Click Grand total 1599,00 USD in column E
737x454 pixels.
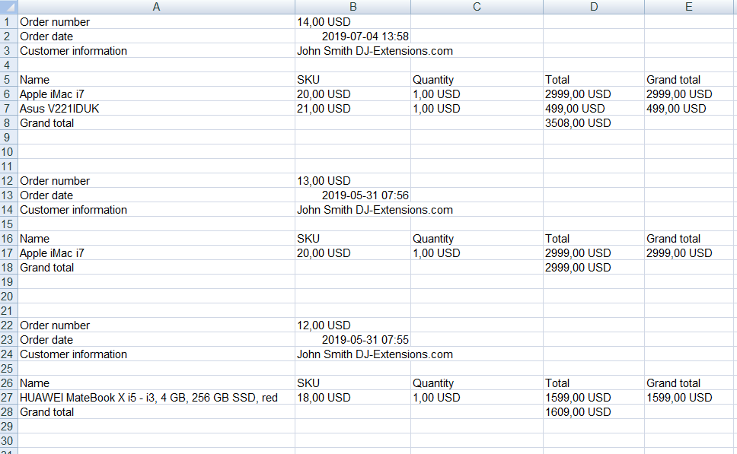pyautogui.click(x=691, y=398)
